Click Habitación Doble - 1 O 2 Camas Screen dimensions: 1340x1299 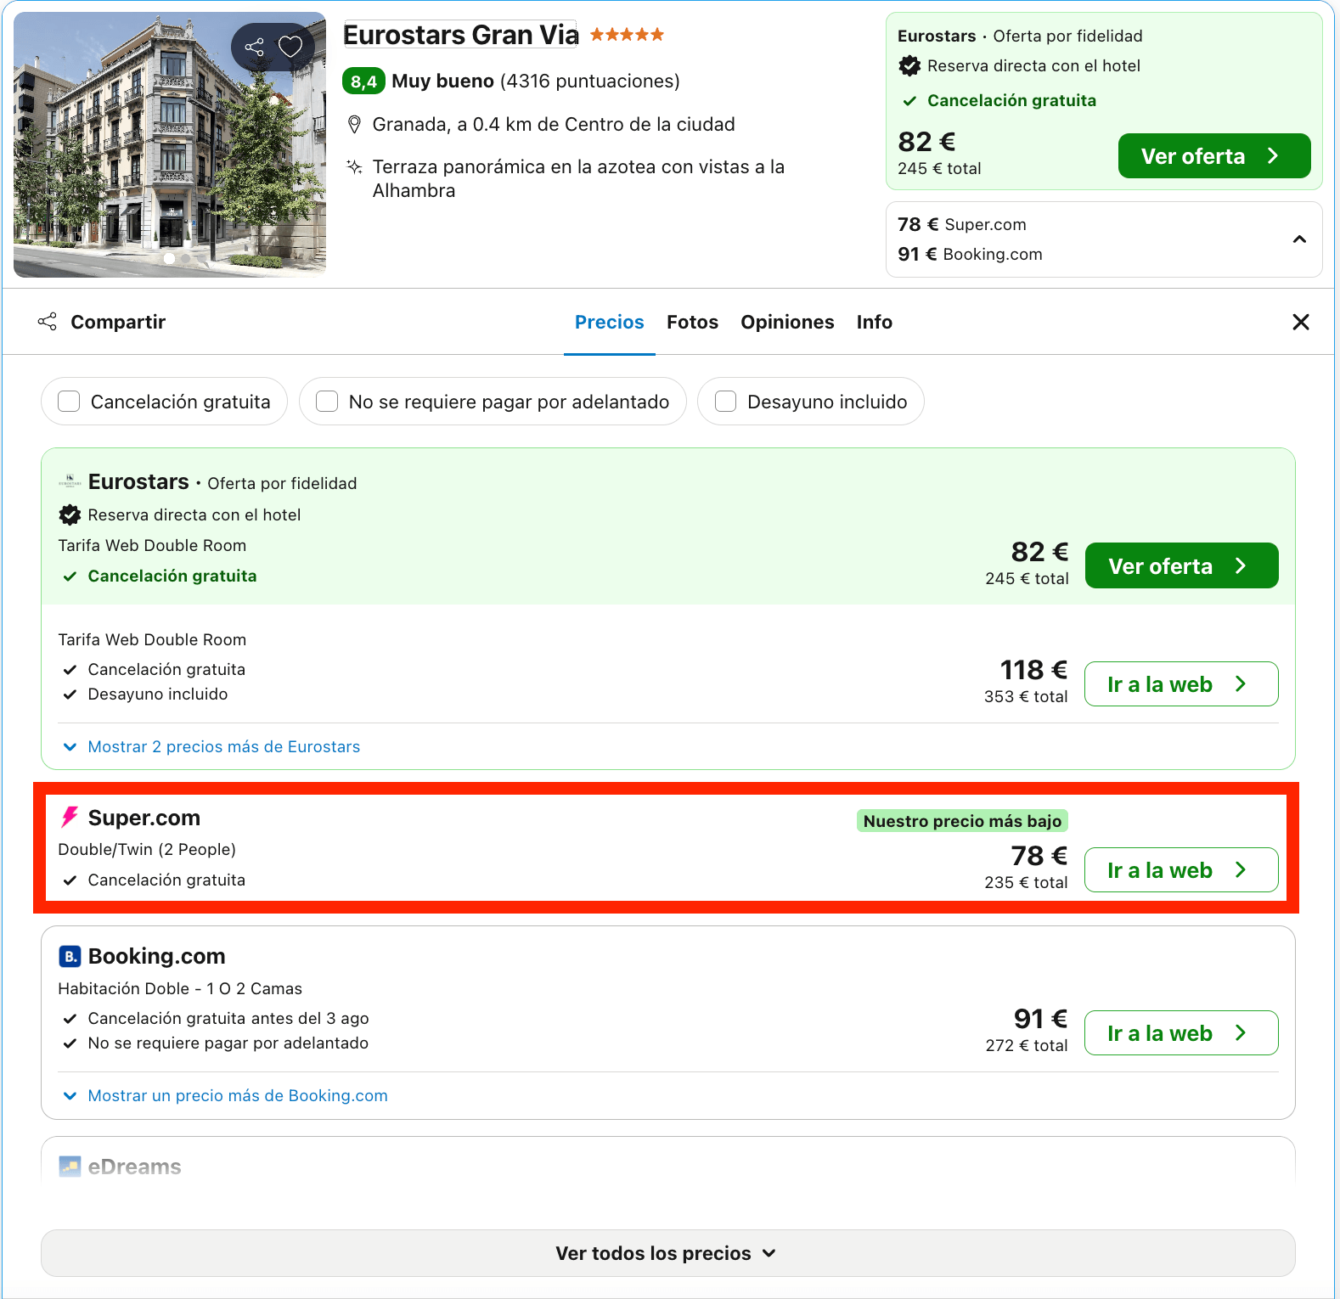[x=180, y=989]
